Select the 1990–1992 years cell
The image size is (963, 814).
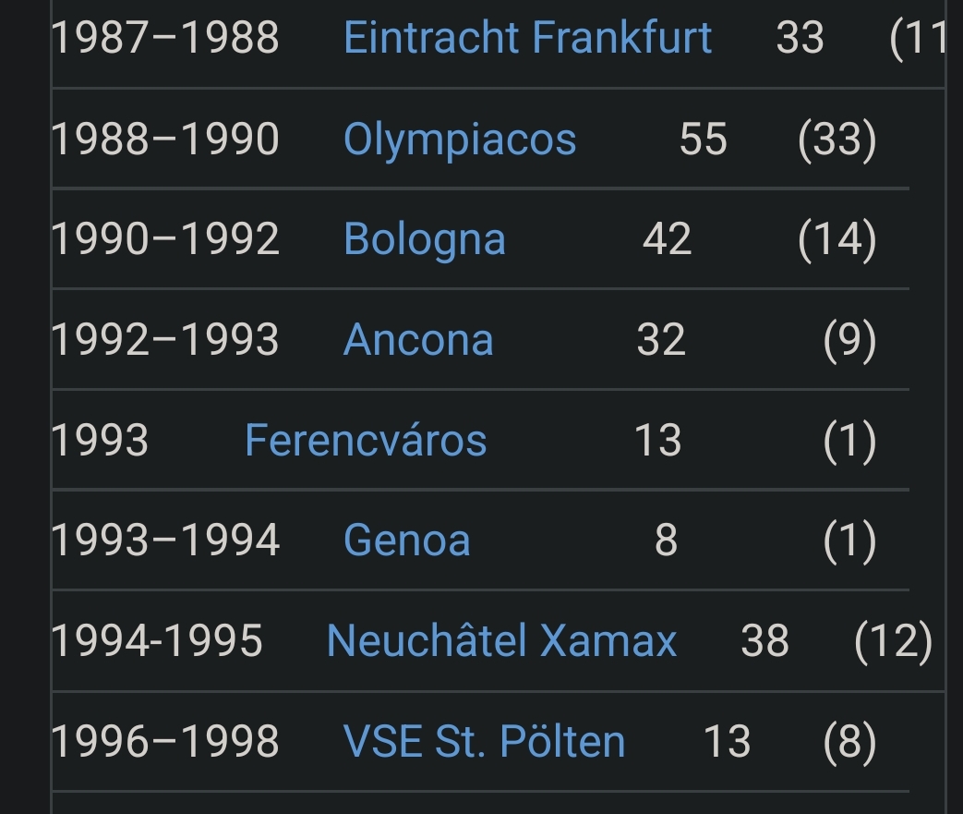click(165, 239)
